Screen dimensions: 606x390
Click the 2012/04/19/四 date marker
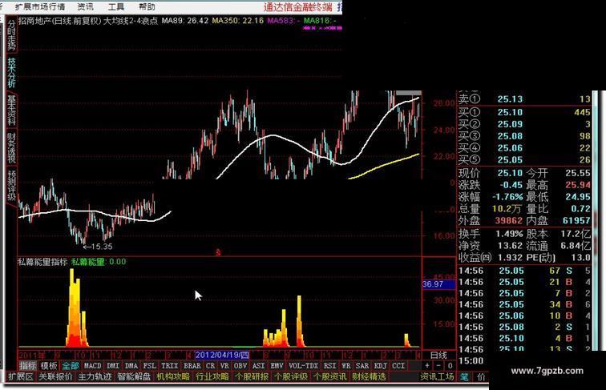pos(222,355)
